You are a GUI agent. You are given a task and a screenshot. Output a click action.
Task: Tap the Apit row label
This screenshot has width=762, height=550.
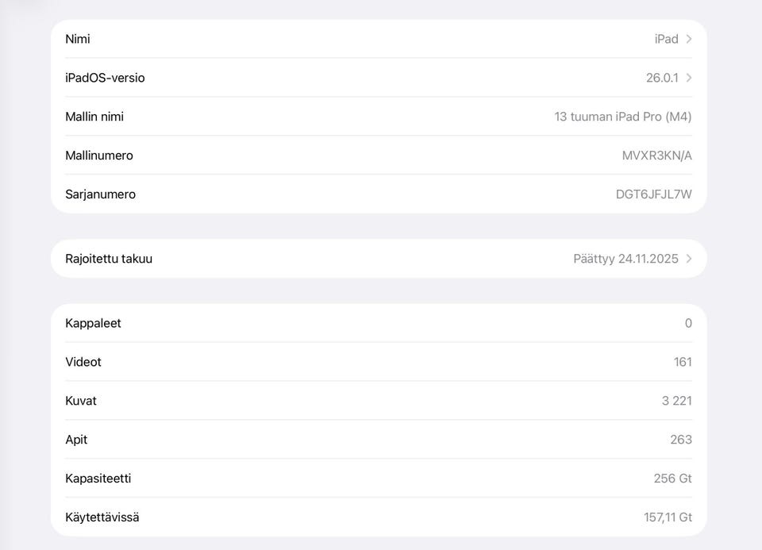click(76, 440)
